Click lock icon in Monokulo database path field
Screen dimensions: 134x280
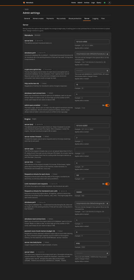tap(107, 54)
